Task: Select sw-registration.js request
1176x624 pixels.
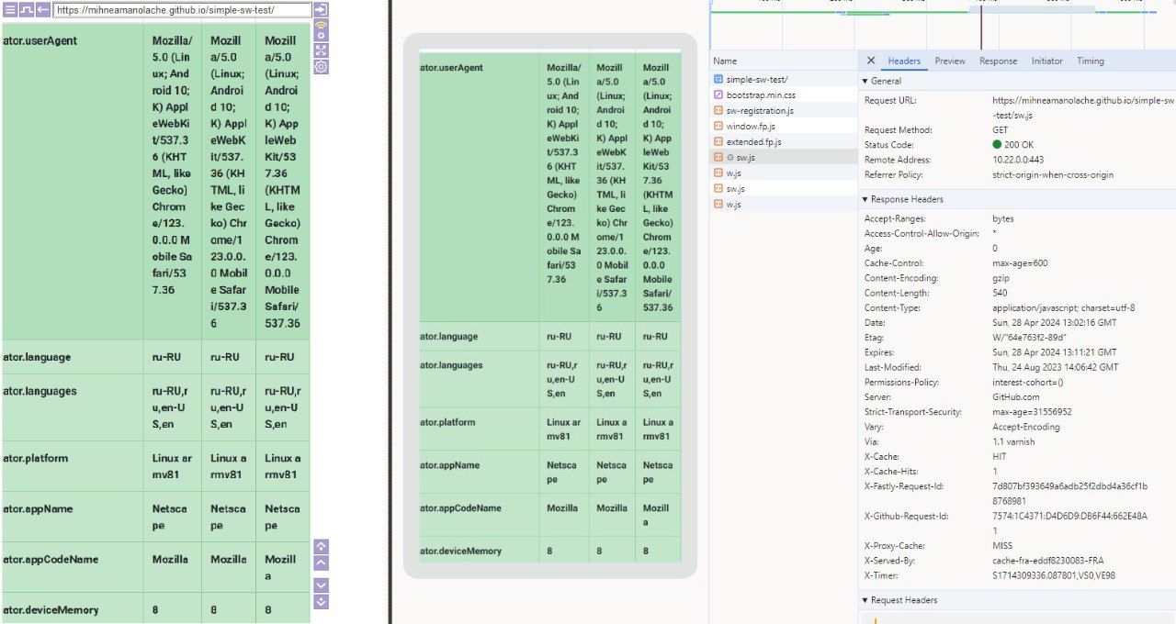Action: pos(760,110)
